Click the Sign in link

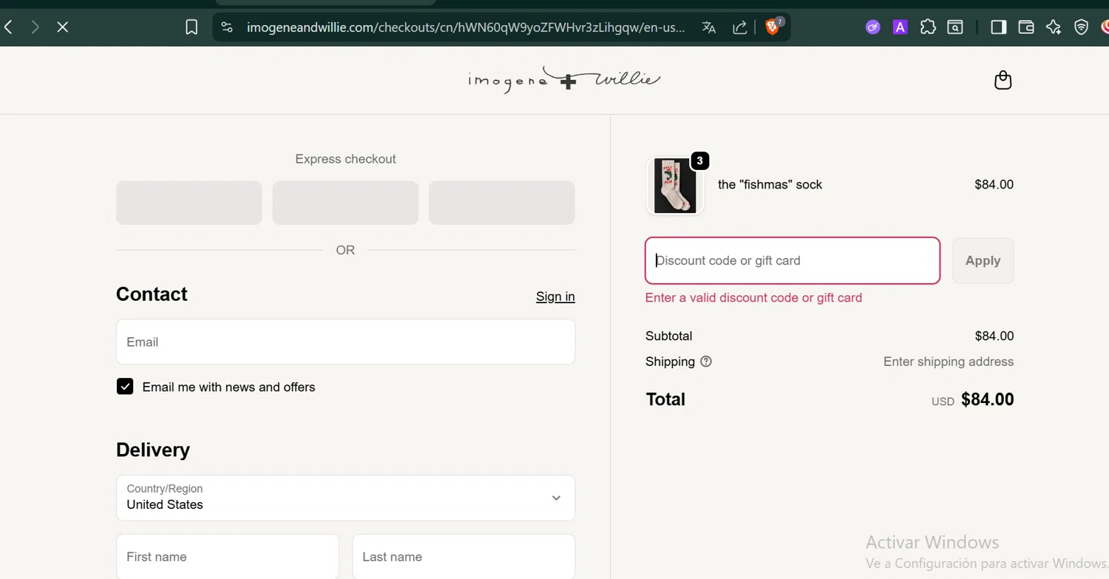pyautogui.click(x=555, y=297)
